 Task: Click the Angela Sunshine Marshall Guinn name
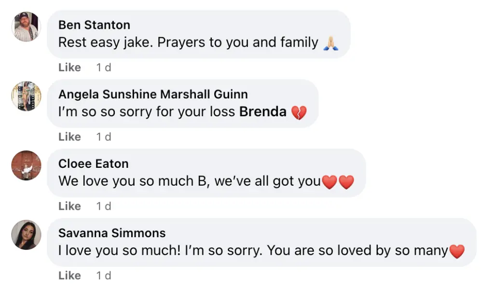pyautogui.click(x=153, y=94)
